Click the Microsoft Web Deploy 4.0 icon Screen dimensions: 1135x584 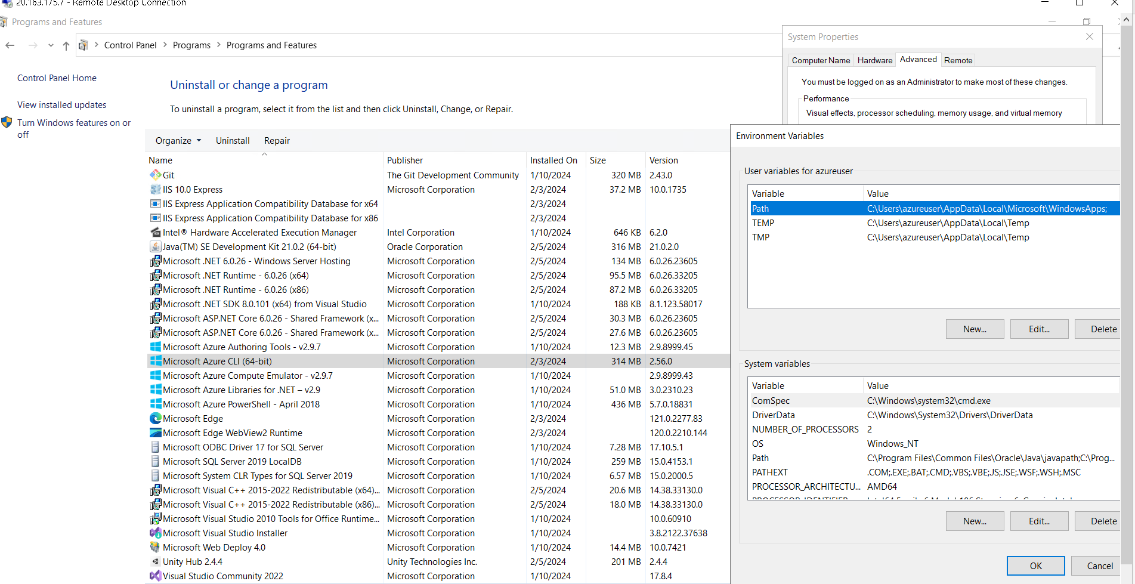pyautogui.click(x=155, y=547)
